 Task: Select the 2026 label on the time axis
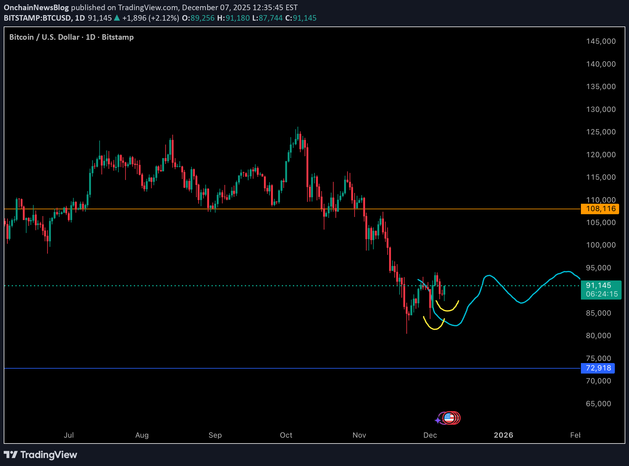(x=504, y=435)
